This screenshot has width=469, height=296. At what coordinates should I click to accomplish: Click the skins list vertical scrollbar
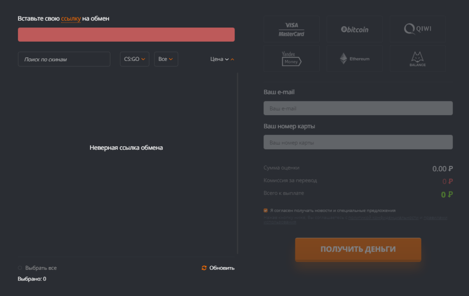(238, 163)
